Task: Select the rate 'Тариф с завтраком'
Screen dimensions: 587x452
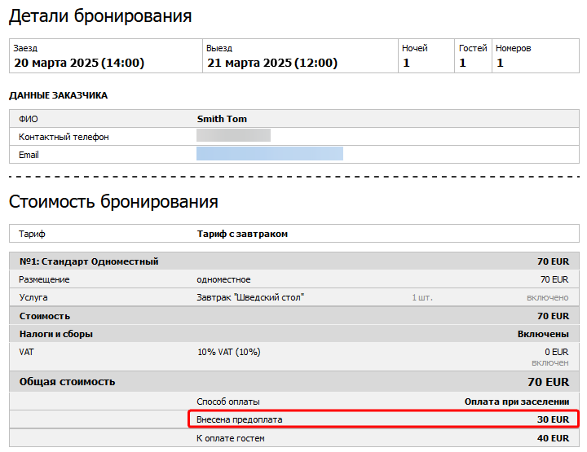Action: coord(242,234)
